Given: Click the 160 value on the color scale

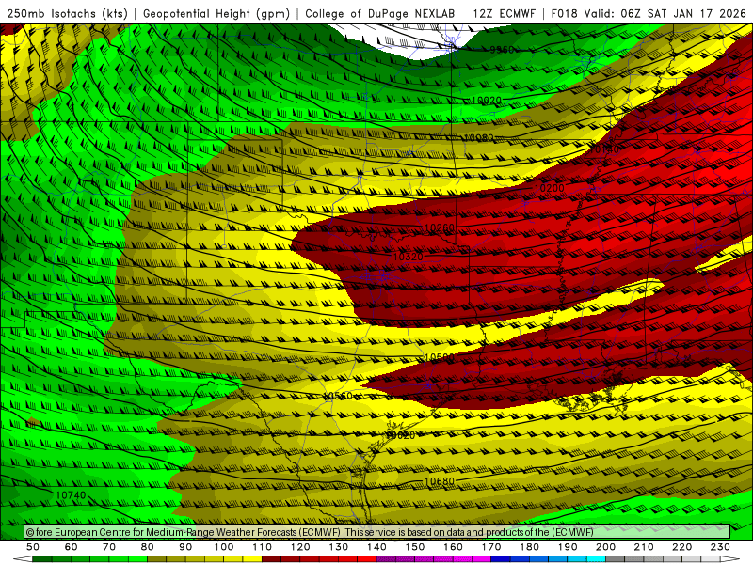Looking at the screenshot, I should click(453, 547).
